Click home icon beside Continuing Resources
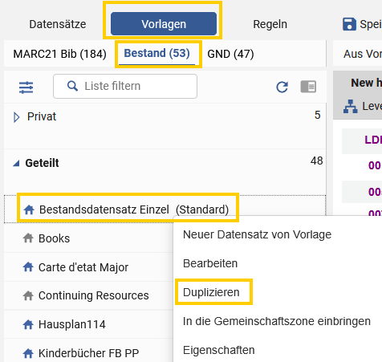Screen dimensions: 382x362 28,295
